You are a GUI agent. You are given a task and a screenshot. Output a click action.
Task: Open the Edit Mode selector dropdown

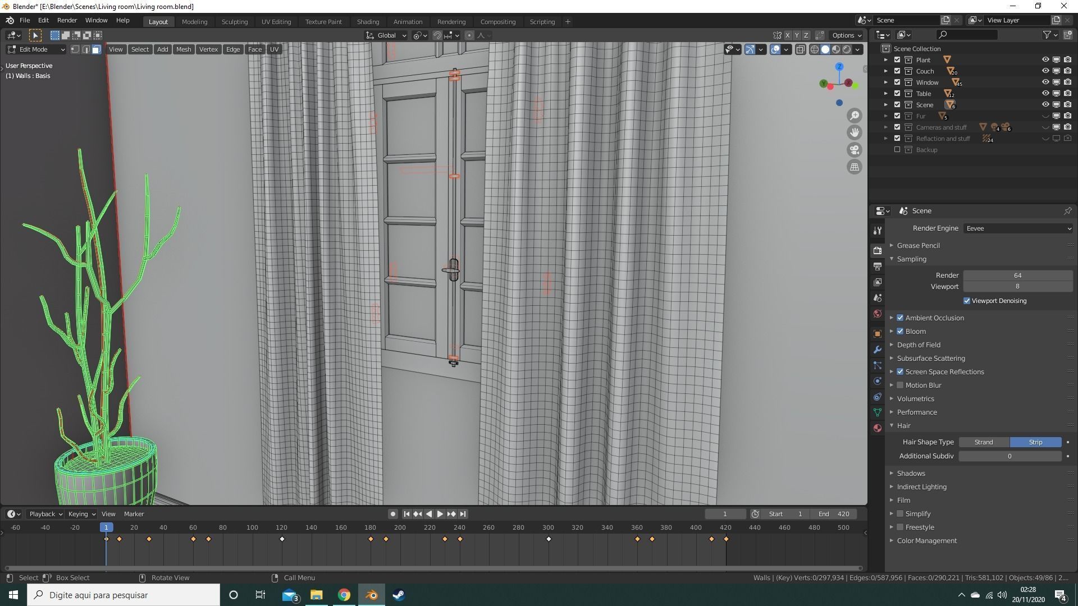pyautogui.click(x=36, y=49)
